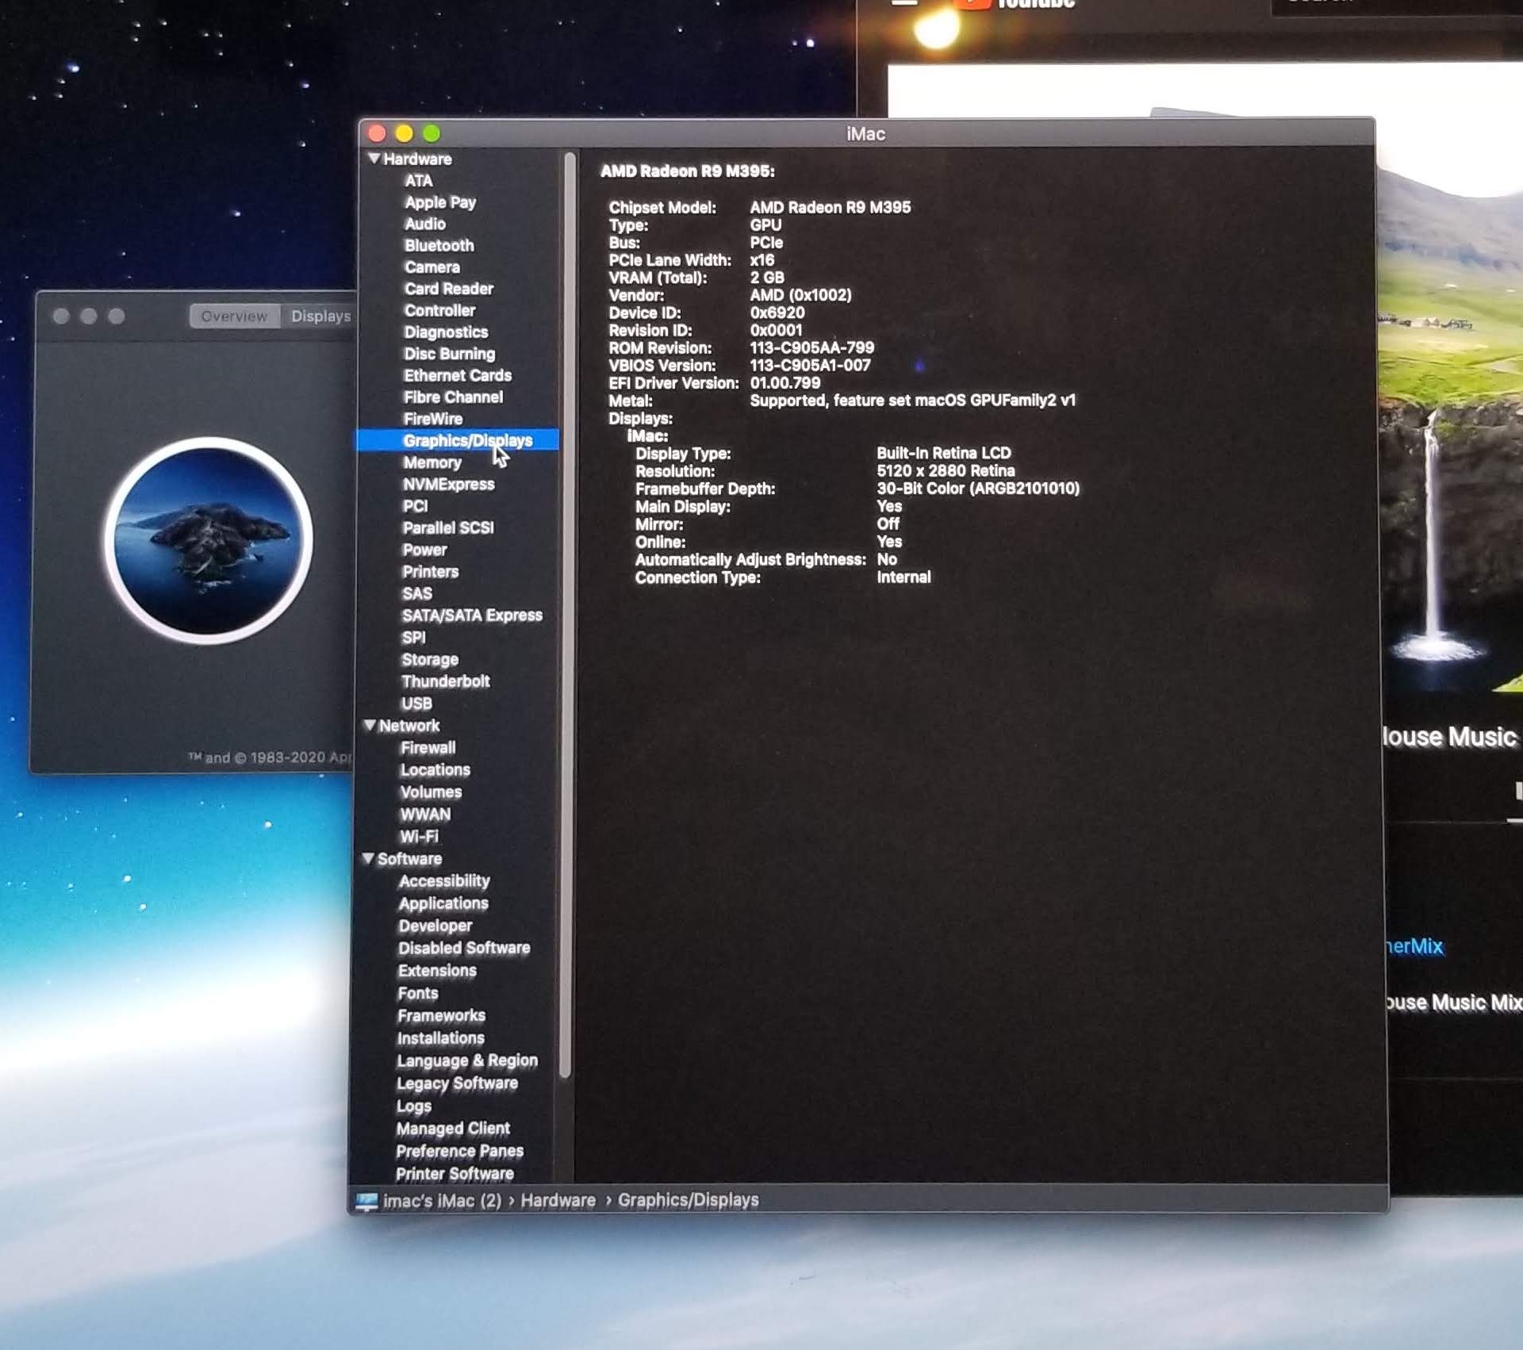Select Disabled Software under Software

463,948
